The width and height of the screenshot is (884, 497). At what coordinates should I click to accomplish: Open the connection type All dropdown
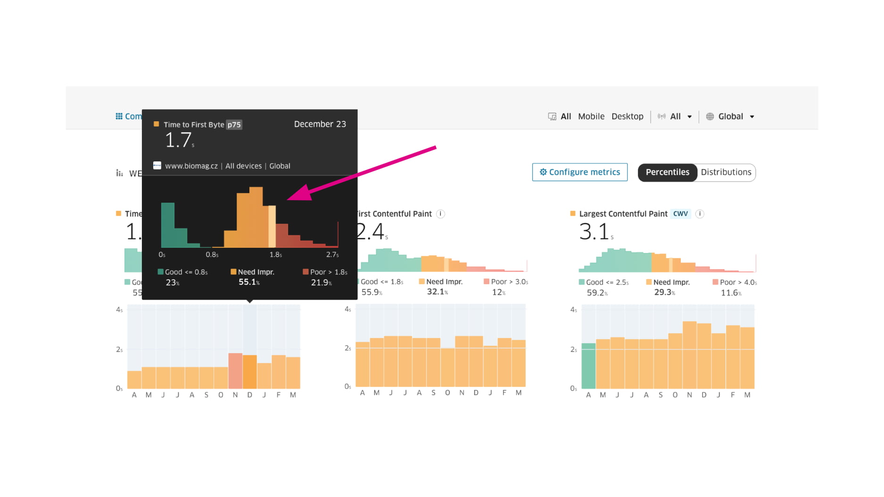click(680, 117)
